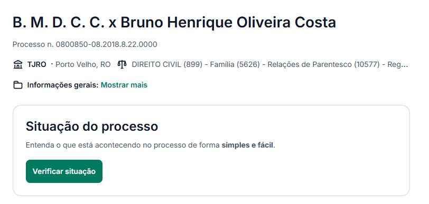429x204 pixels.
Task: Click the Família (5626) category text
Action: (x=235, y=65)
